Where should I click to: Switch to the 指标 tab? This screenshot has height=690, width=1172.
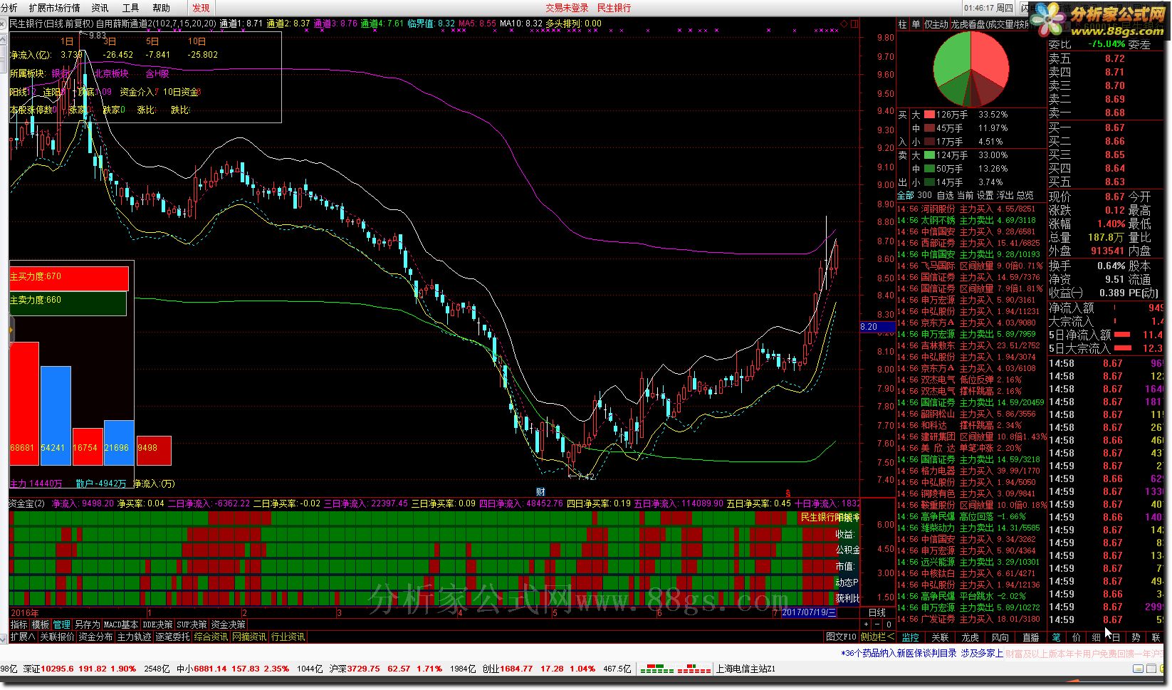click(19, 624)
